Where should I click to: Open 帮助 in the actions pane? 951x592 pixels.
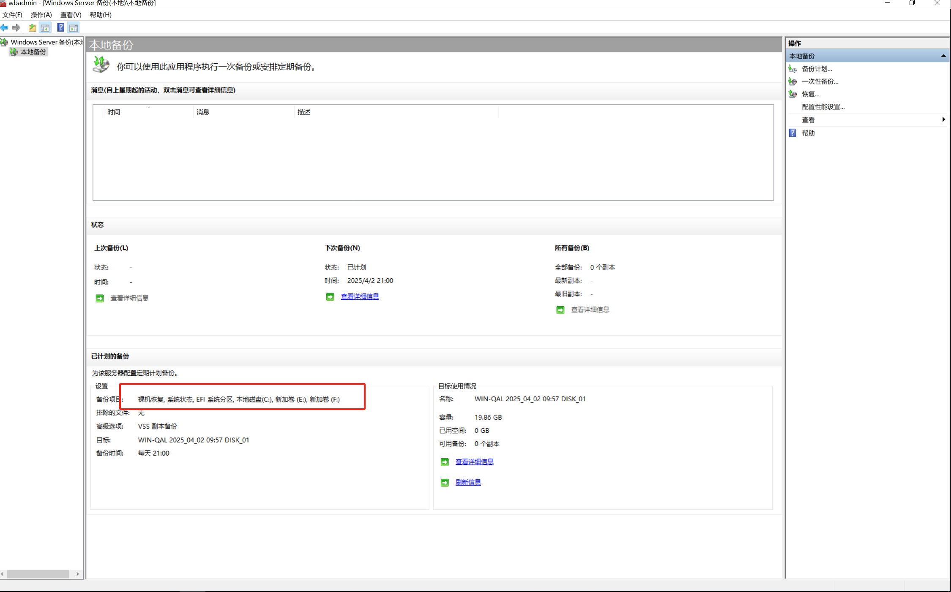[x=808, y=133]
